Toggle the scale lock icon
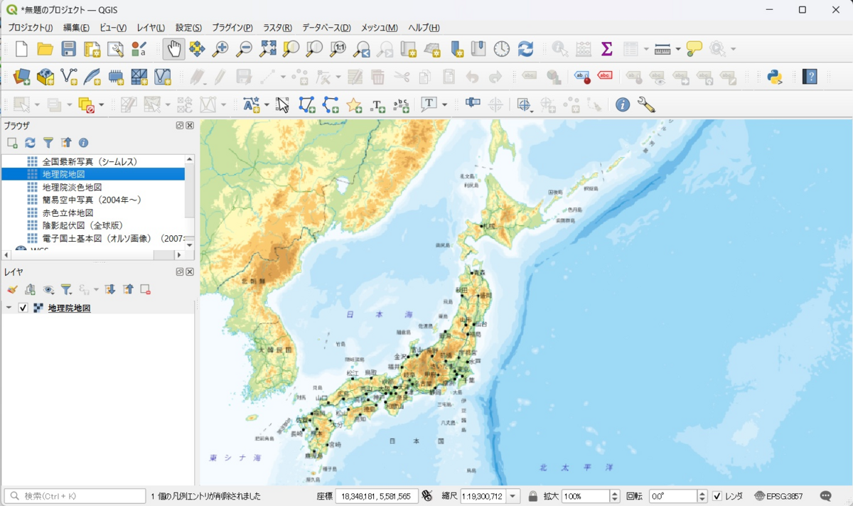 (x=532, y=496)
